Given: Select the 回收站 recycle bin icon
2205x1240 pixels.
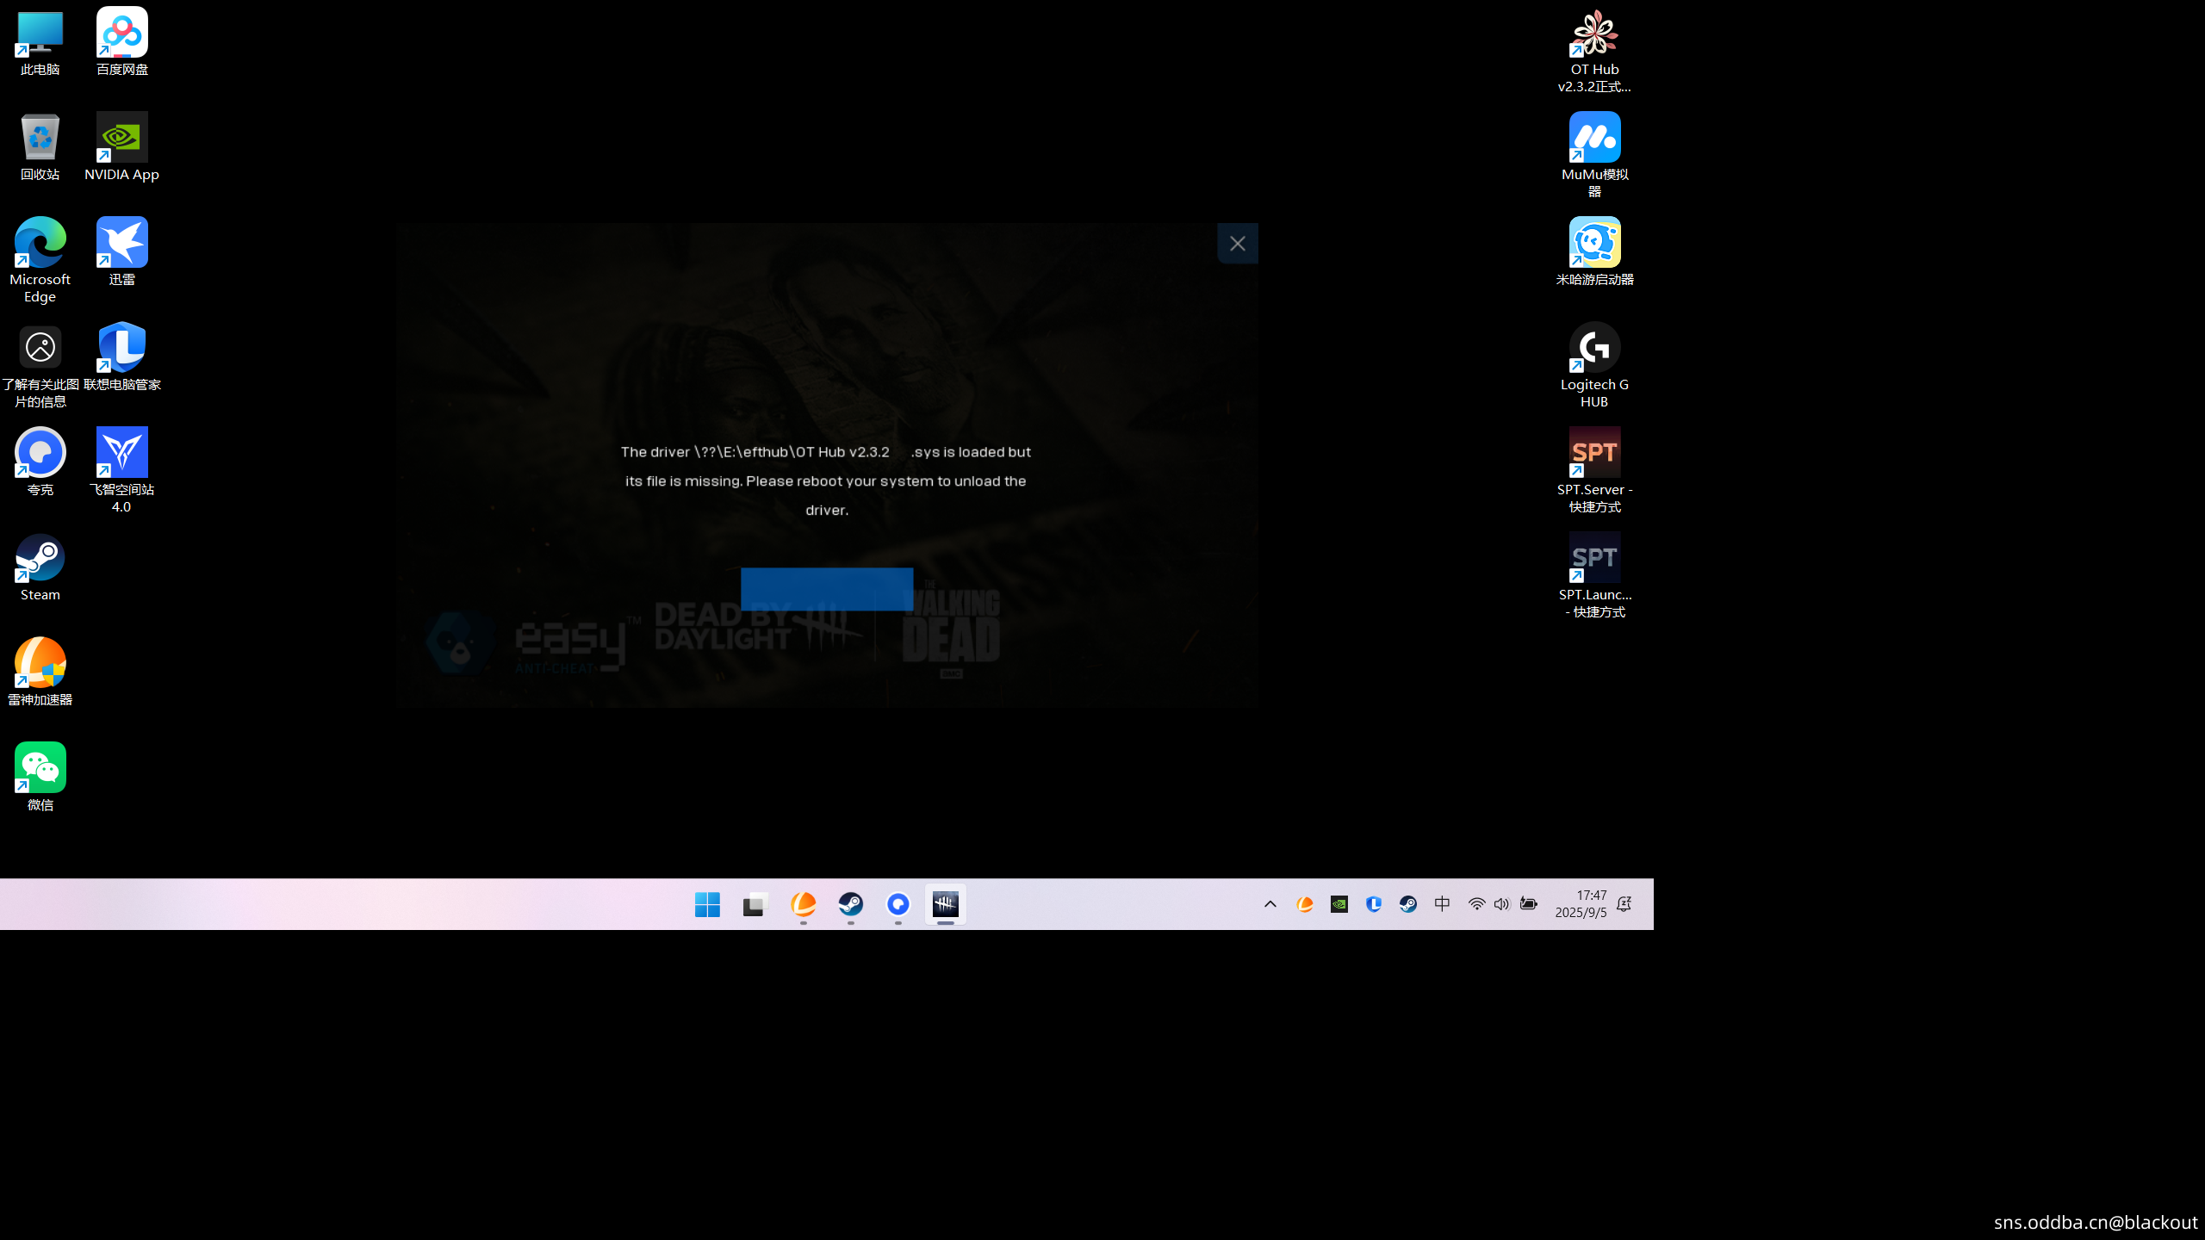Looking at the screenshot, I should [40, 147].
